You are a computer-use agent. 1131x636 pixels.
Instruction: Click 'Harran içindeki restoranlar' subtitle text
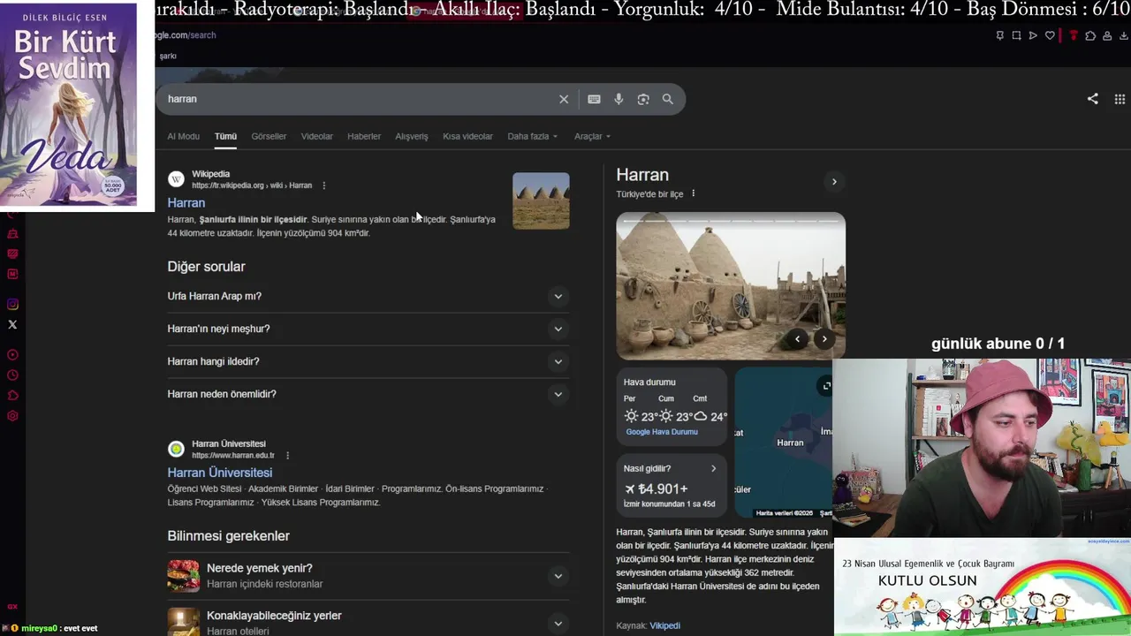point(265,584)
